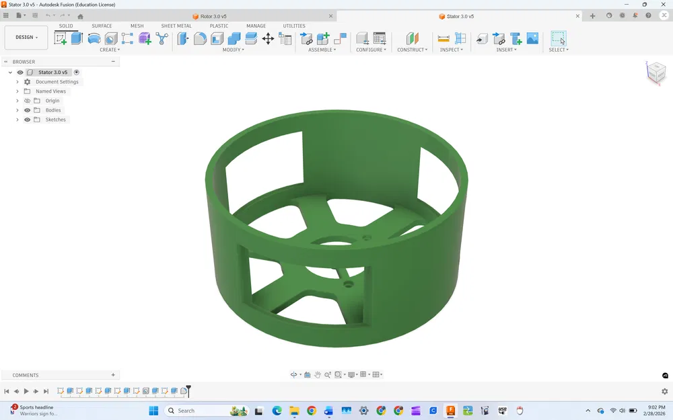This screenshot has height=420, width=673.
Task: Select the Revolve tool
Action: (94, 38)
